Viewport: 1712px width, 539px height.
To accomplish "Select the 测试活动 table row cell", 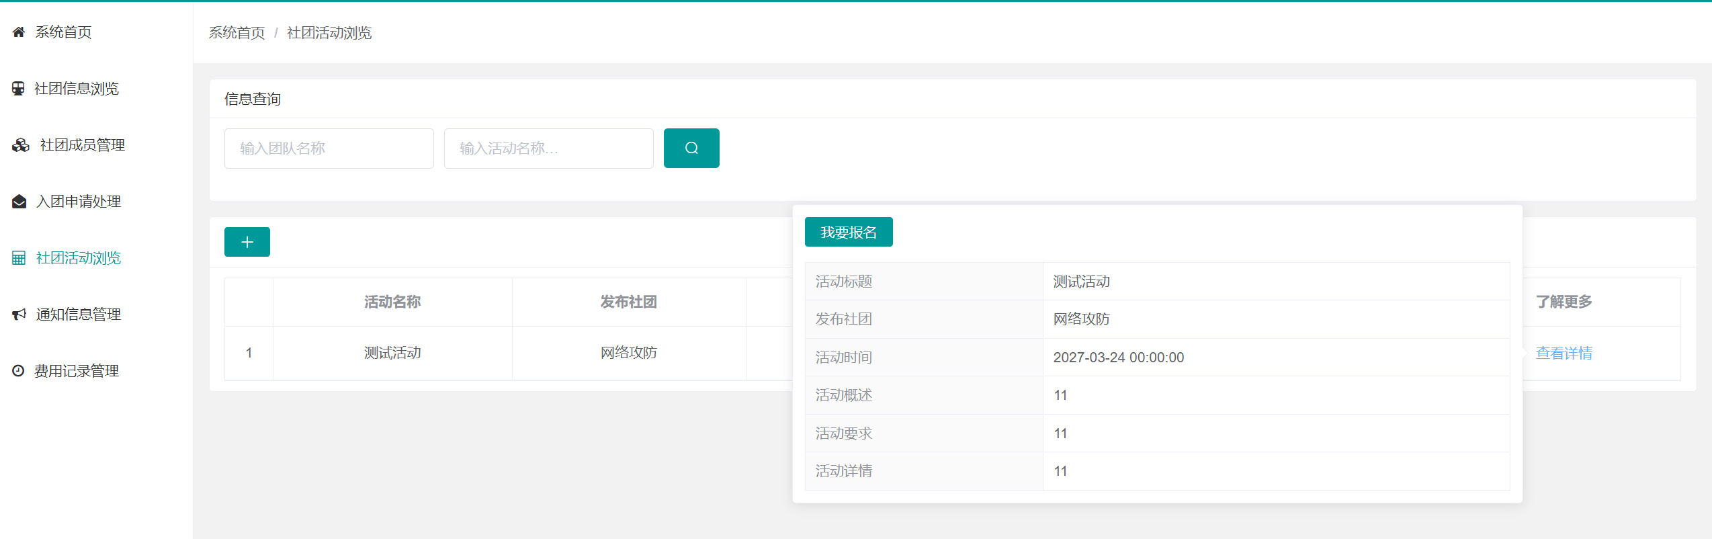I will (x=392, y=353).
